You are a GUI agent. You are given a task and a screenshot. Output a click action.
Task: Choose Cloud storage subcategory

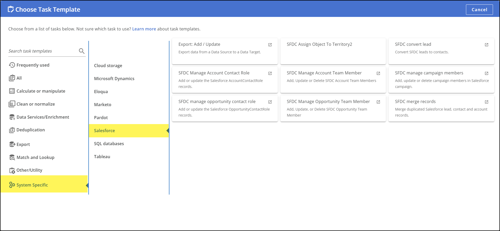[x=108, y=66]
